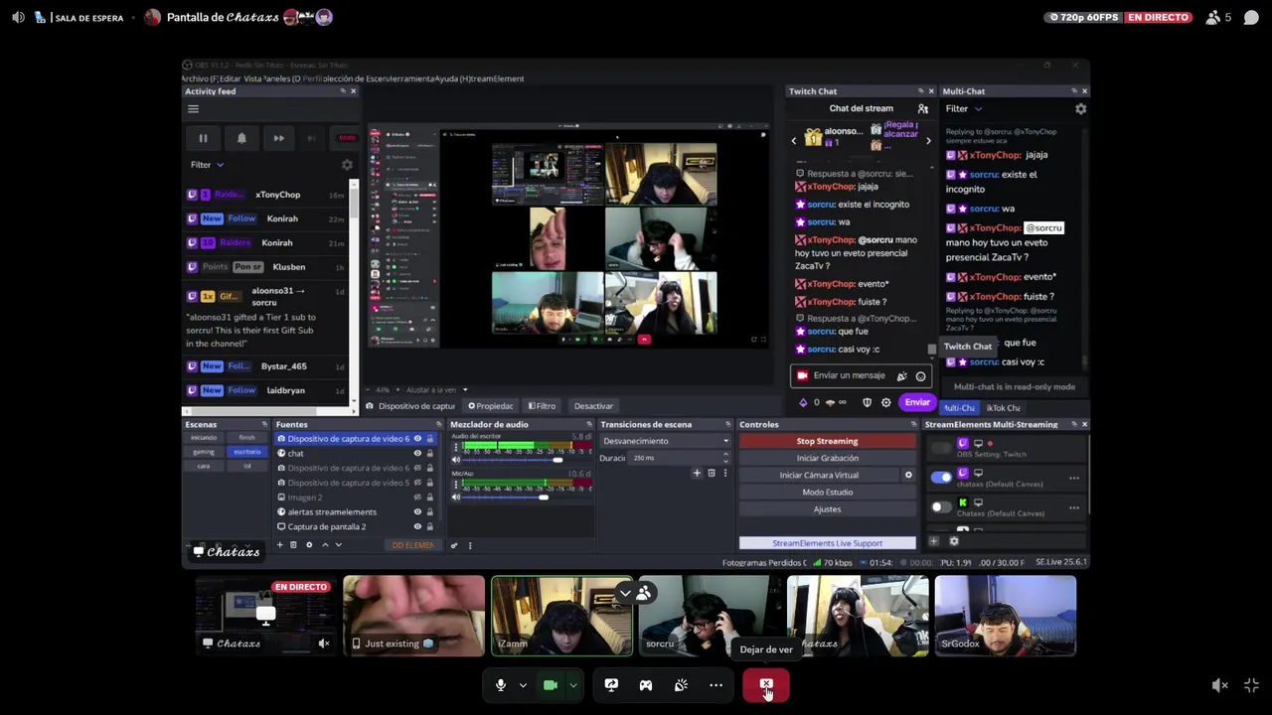Click Enviar button in Twitch chat
Screen dimensions: 1272x715
(917, 402)
